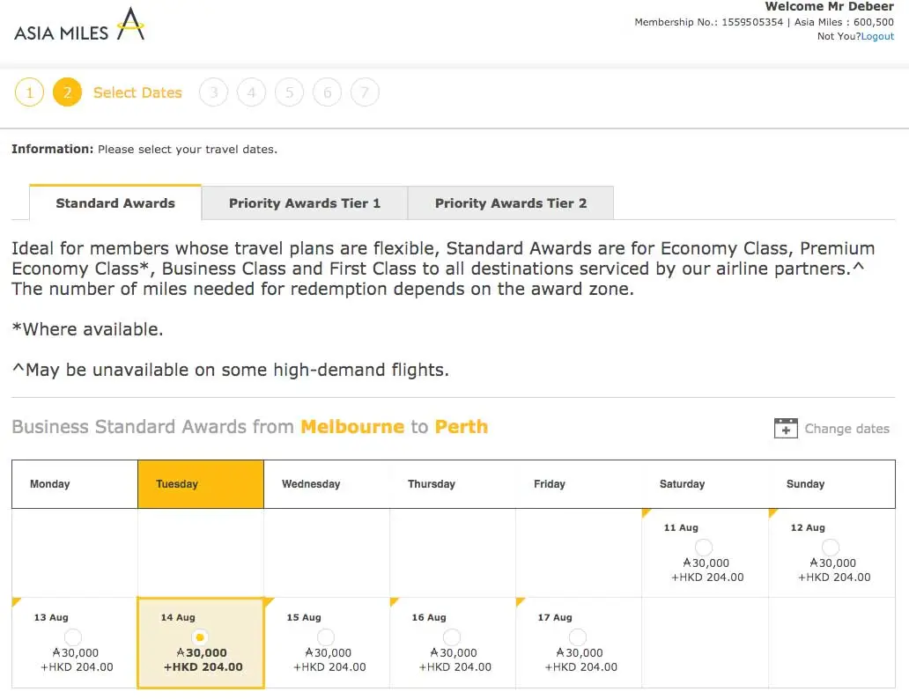This screenshot has height=699, width=909.
Task: Click the selected 14 Aug radio button
Action: [x=200, y=637]
